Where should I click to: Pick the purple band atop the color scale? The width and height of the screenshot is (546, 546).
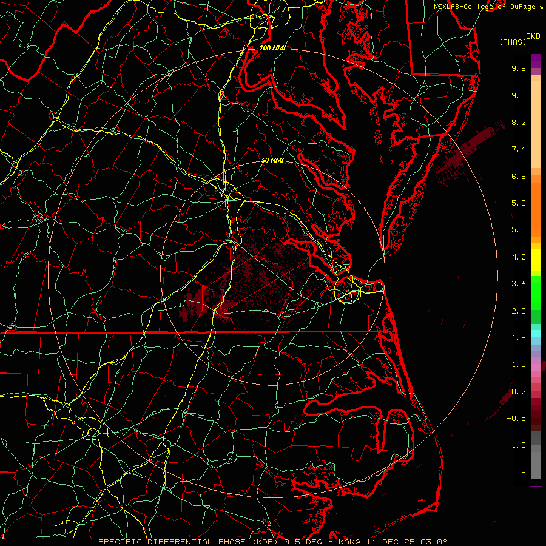(x=536, y=61)
